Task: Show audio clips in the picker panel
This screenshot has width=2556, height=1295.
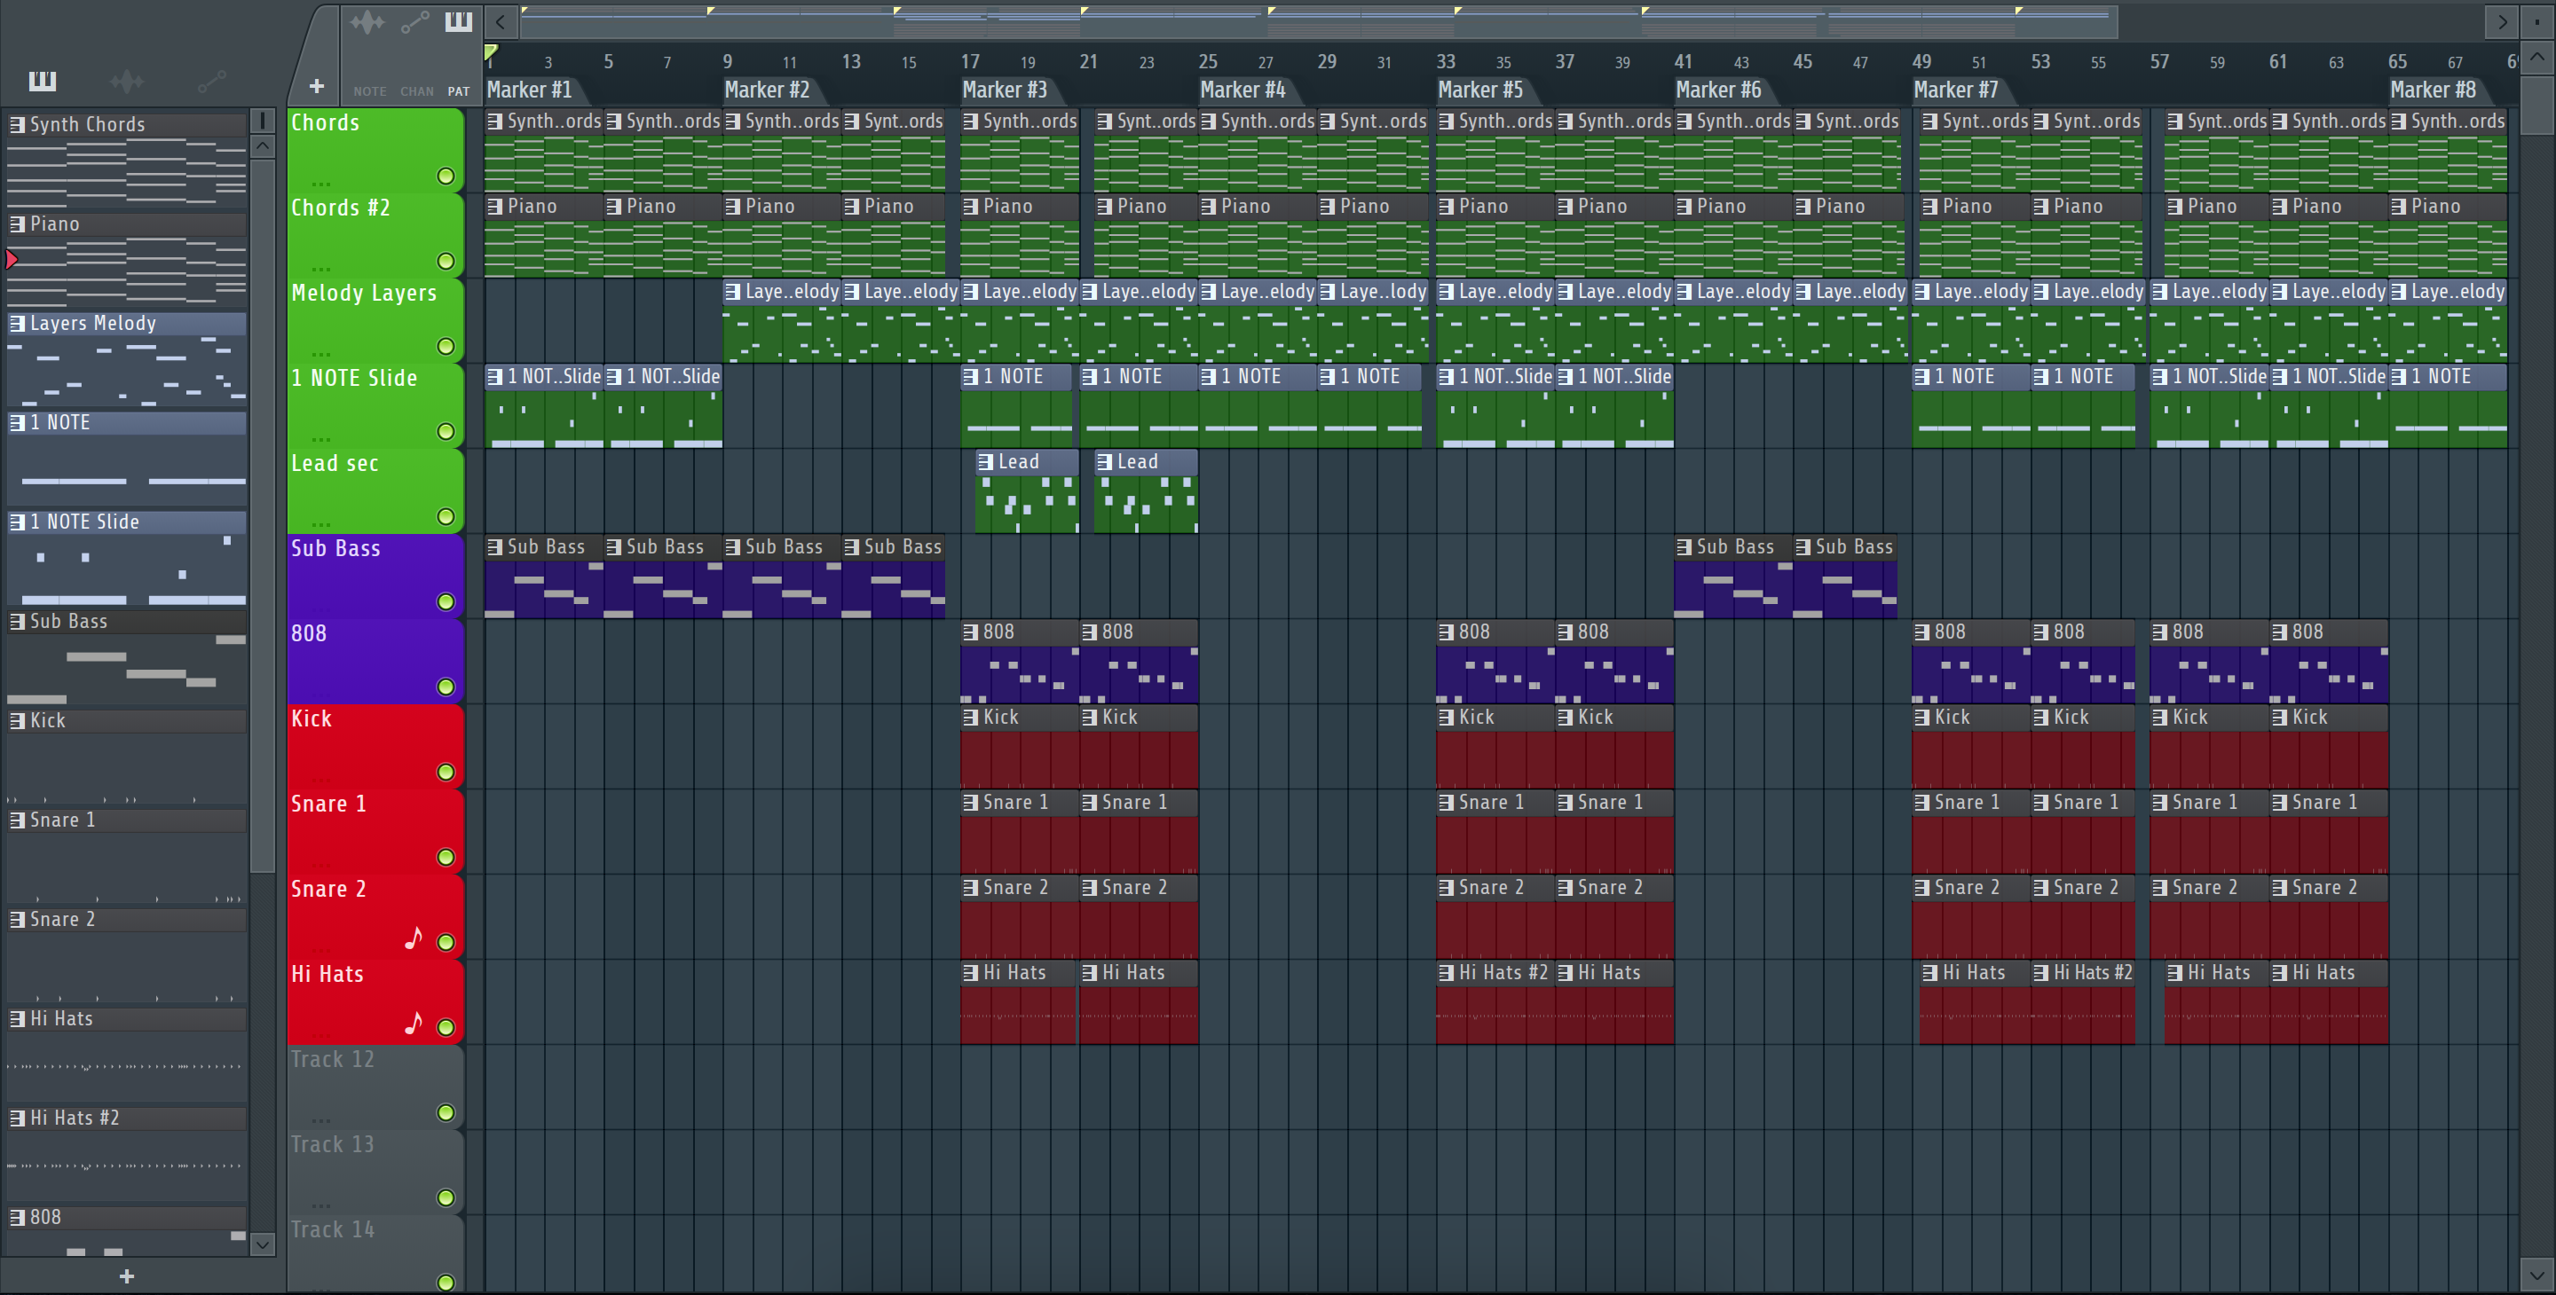Action: [126, 81]
